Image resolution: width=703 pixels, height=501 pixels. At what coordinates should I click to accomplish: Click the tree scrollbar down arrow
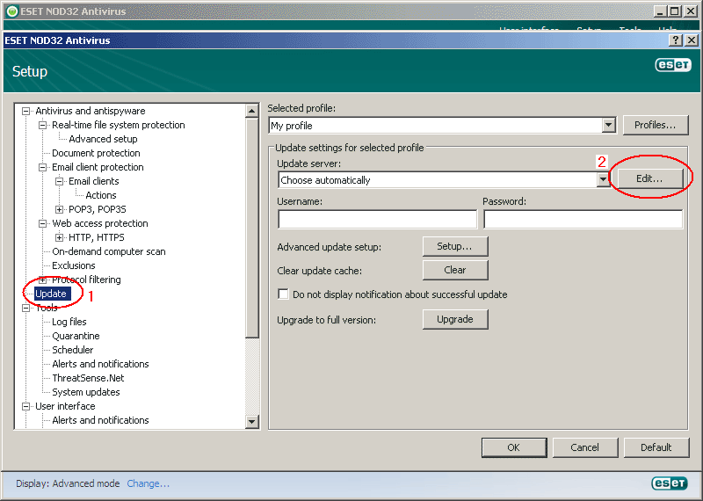[x=252, y=422]
